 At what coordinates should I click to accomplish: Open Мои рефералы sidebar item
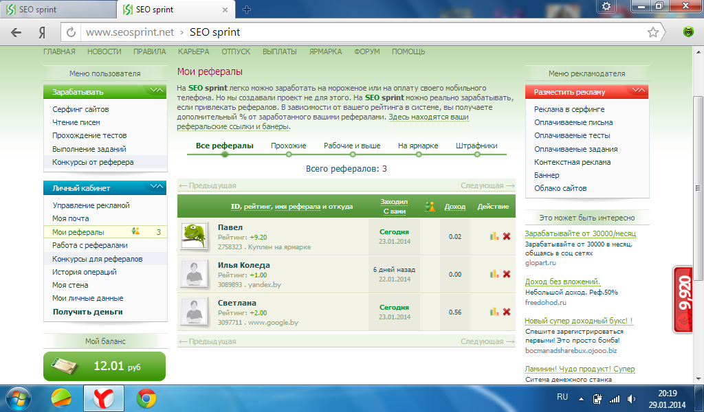pyautogui.click(x=105, y=232)
